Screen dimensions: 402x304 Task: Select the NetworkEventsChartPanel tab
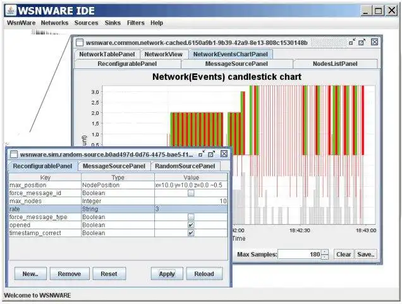pos(231,54)
